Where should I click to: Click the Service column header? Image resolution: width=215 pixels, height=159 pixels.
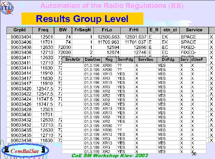pos(194,30)
